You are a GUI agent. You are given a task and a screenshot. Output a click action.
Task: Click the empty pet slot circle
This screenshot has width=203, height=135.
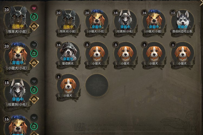tap(97, 85)
